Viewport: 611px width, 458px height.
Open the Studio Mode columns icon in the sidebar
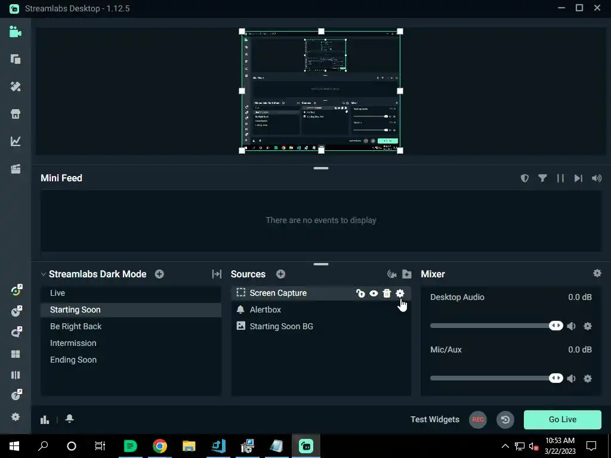(x=15, y=375)
